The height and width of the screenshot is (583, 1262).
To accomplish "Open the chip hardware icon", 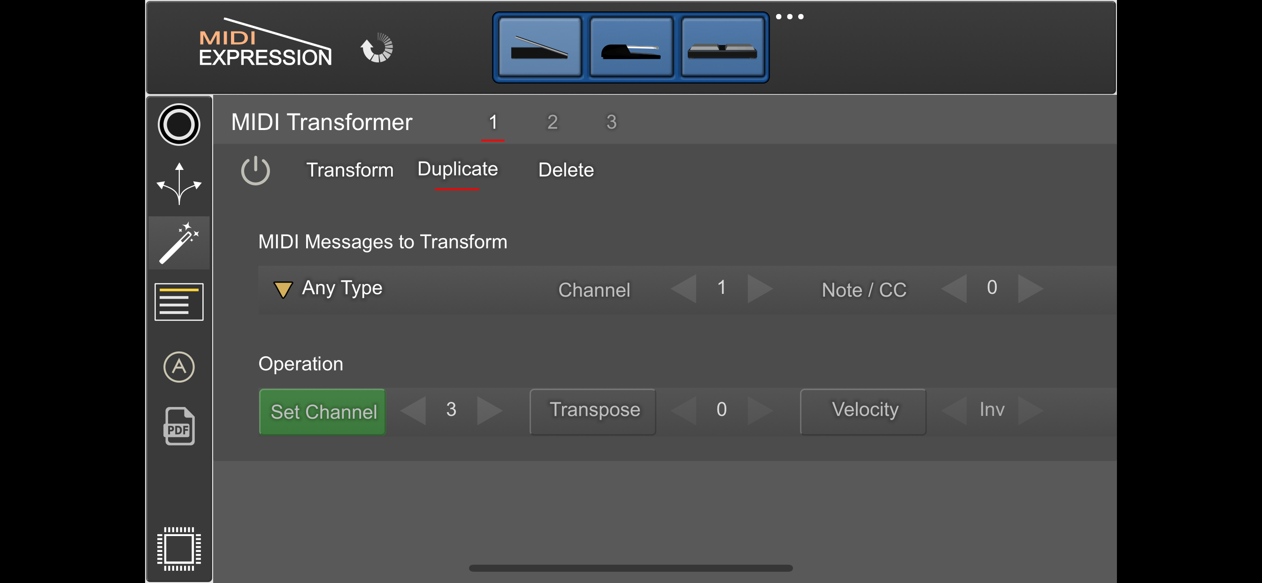I will (179, 549).
